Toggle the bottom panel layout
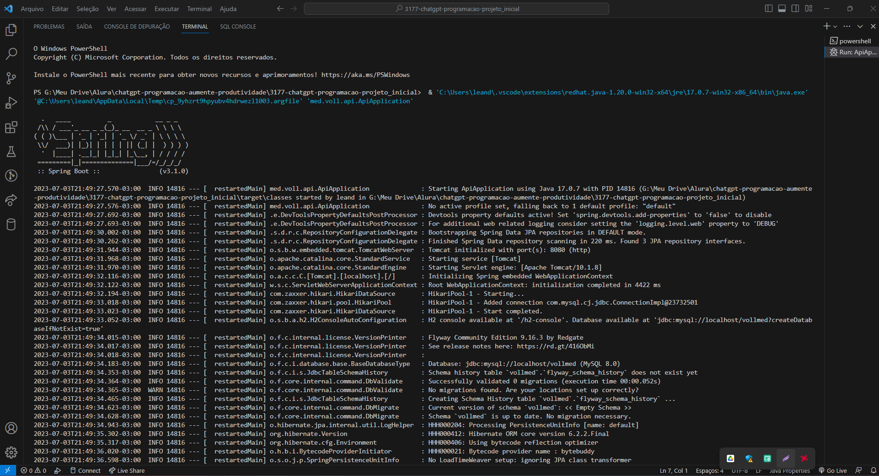The height and width of the screenshot is (476, 879). (x=782, y=9)
